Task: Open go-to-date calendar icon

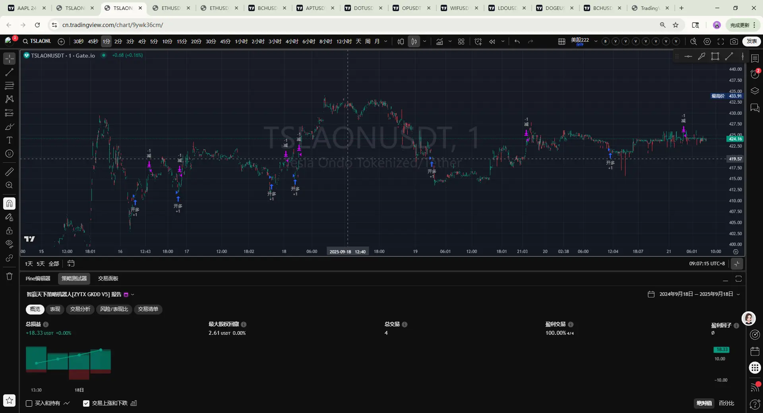Action: point(71,263)
